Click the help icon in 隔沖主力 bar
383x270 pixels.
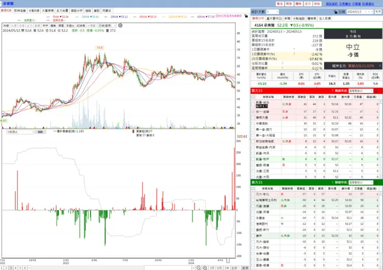tap(380, 66)
